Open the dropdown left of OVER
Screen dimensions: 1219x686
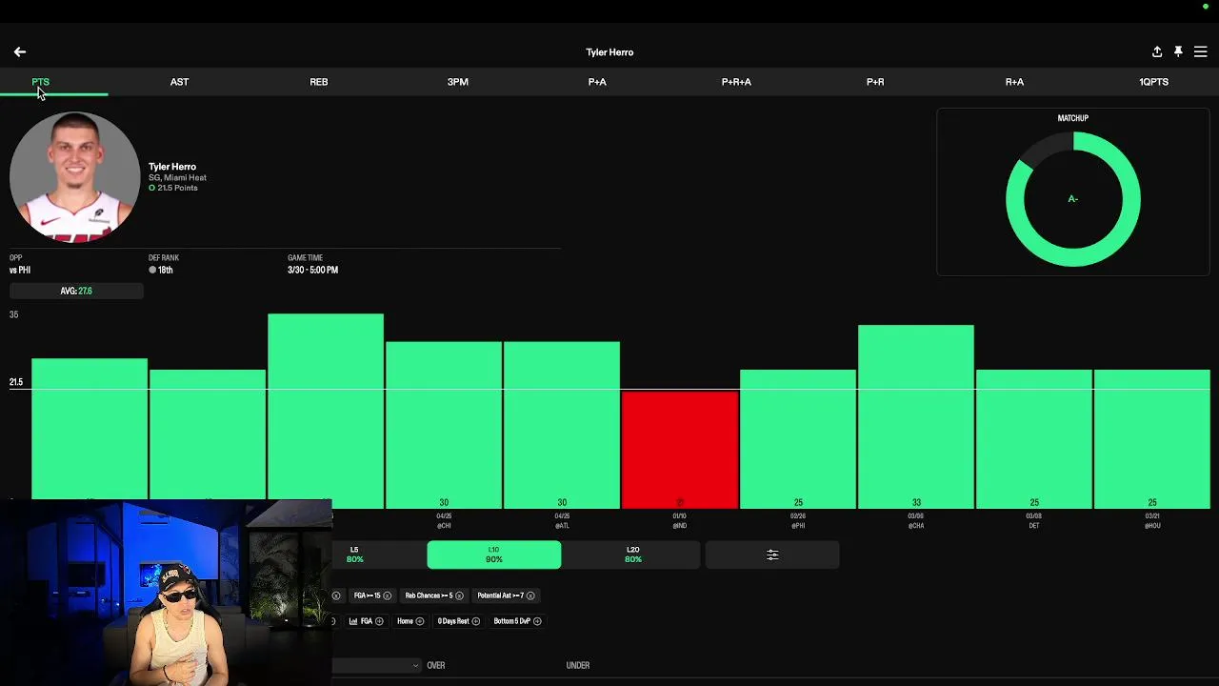tap(376, 665)
